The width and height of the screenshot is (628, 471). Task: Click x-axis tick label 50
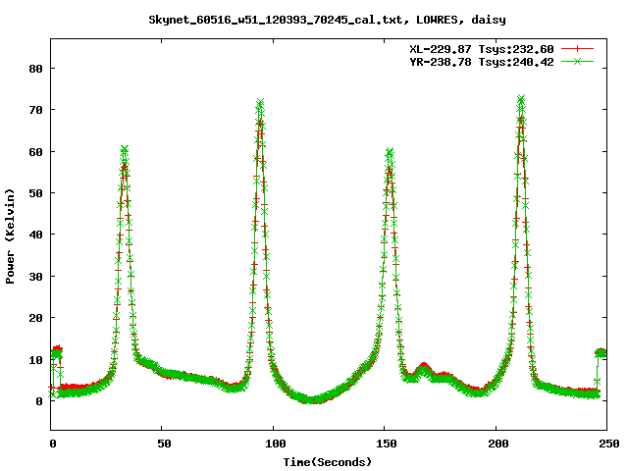pyautogui.click(x=164, y=444)
